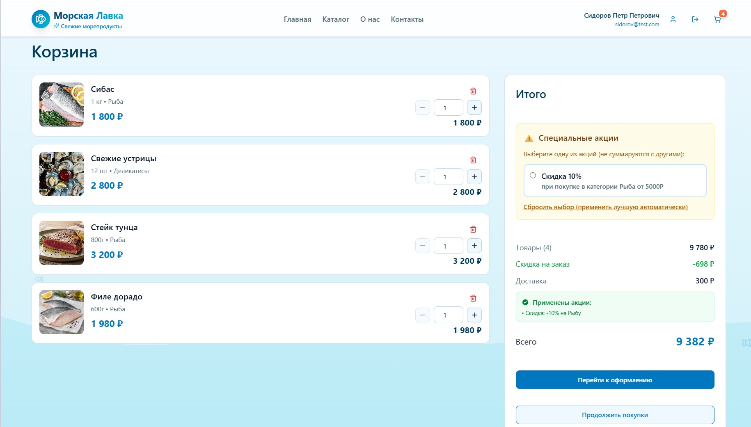Focus the Свежие устрицы quantity field
Screen dimensions: 751x427
point(449,177)
